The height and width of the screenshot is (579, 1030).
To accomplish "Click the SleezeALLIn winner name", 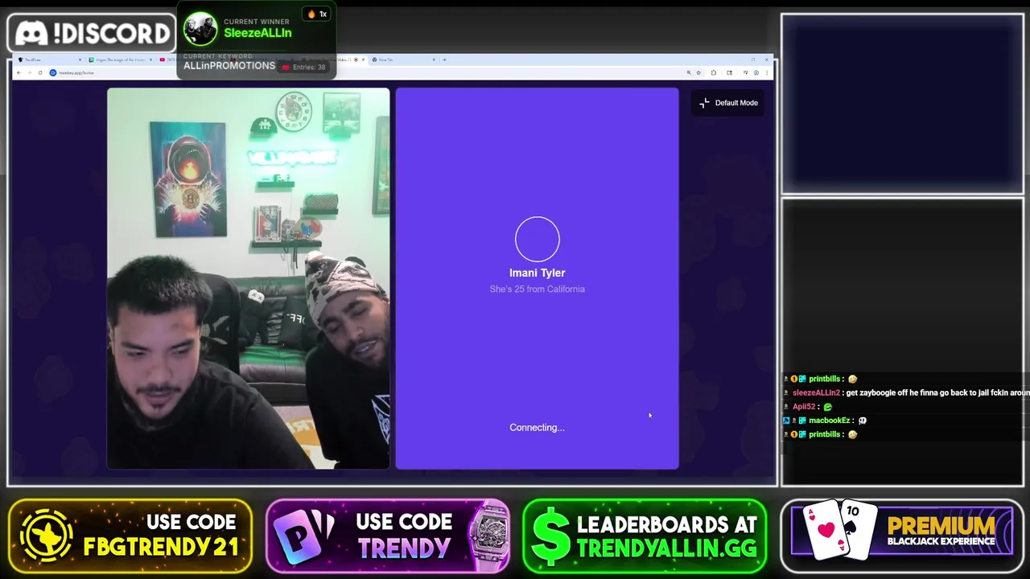I will [x=257, y=33].
